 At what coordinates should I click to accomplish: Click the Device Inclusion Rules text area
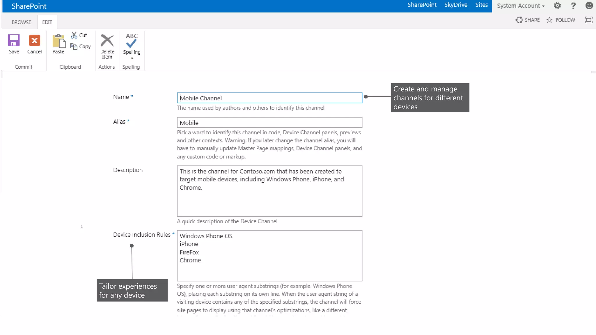coord(269,256)
